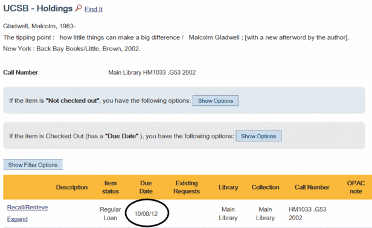
Task: Click the UCSB - Holdings heading
Action: [x=38, y=8]
